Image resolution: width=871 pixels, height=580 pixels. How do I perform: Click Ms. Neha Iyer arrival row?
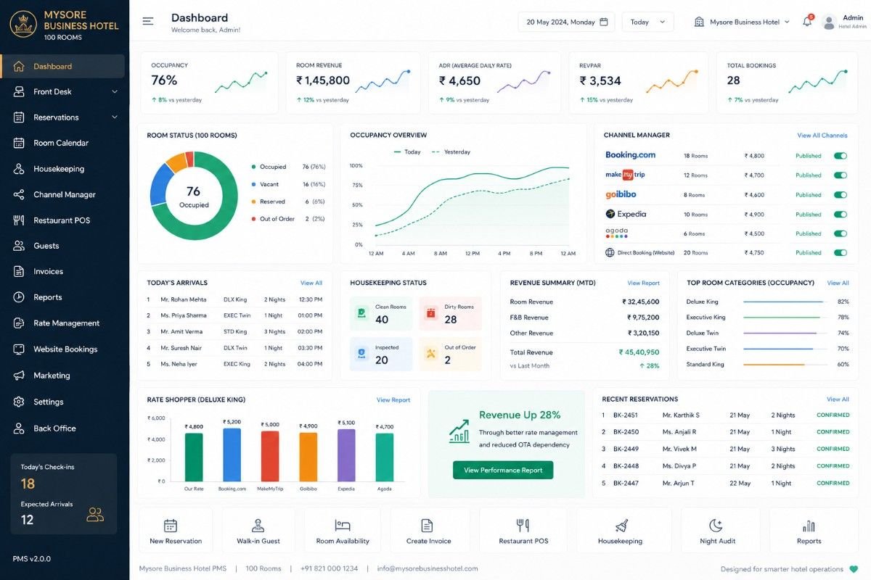point(234,364)
